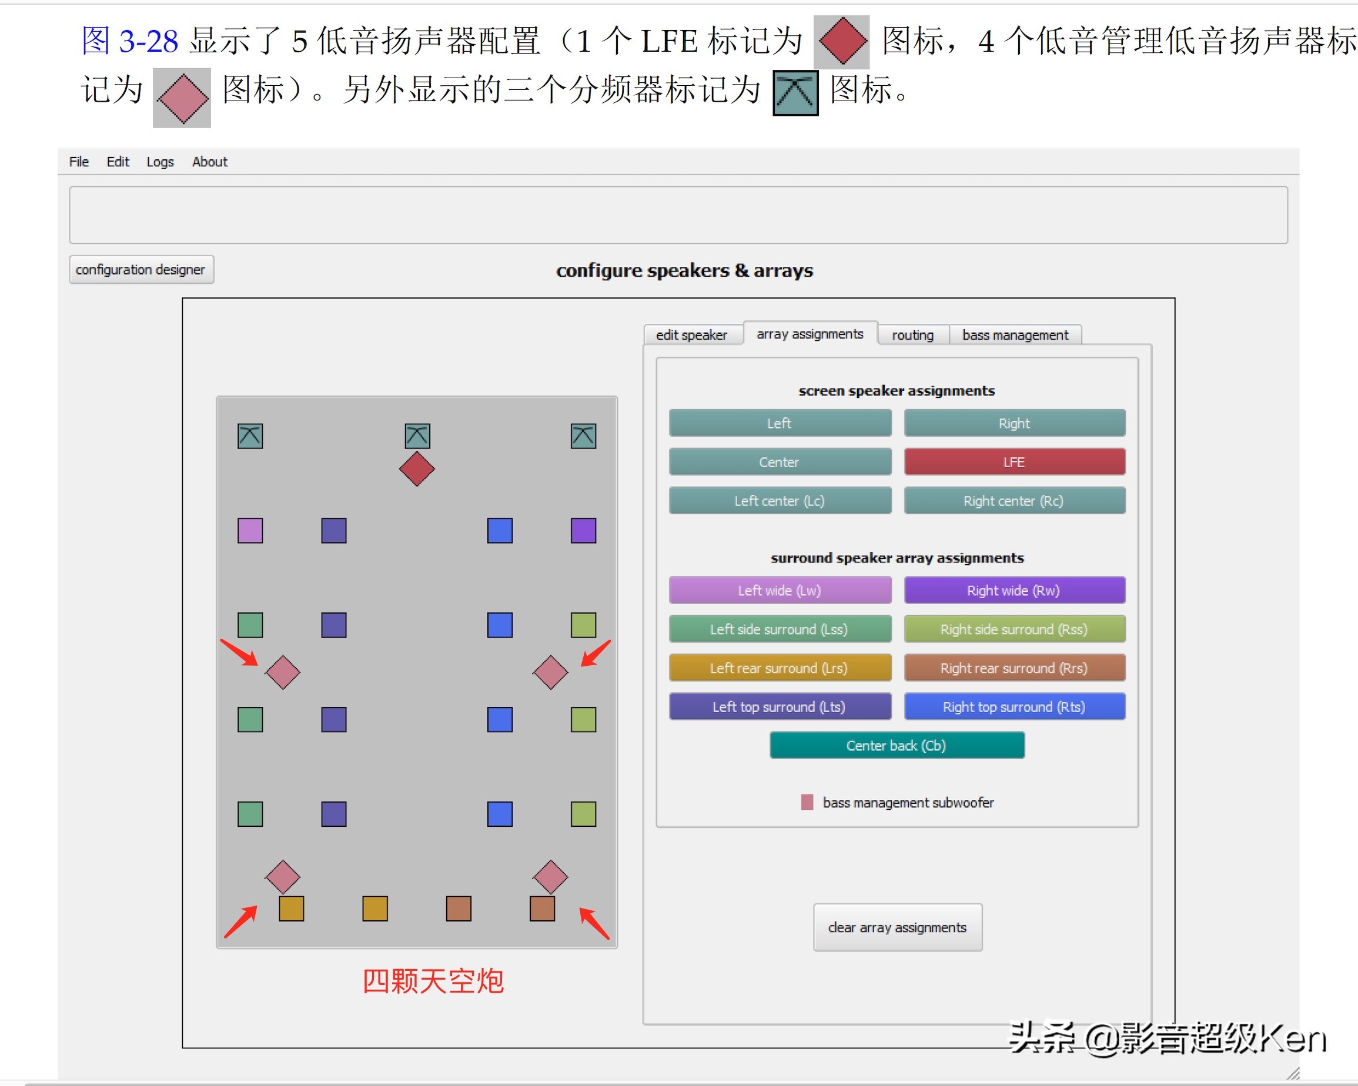Click the top-center crossover speaker icon

pos(417,435)
